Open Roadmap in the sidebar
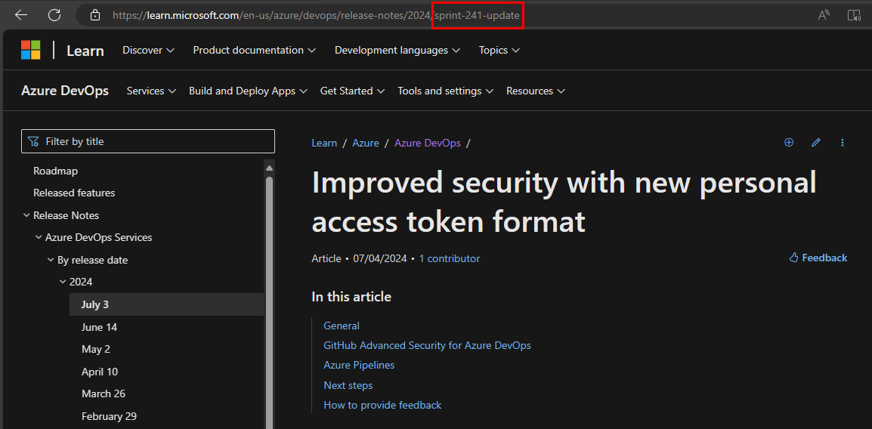 pyautogui.click(x=55, y=171)
